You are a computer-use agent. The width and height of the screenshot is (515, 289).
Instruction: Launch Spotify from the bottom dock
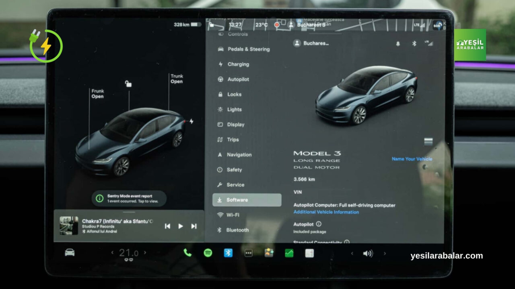point(208,253)
